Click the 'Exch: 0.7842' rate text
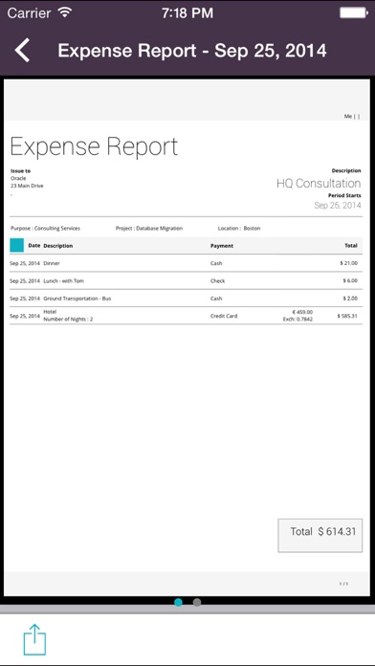This screenshot has width=375, height=666. tap(298, 319)
